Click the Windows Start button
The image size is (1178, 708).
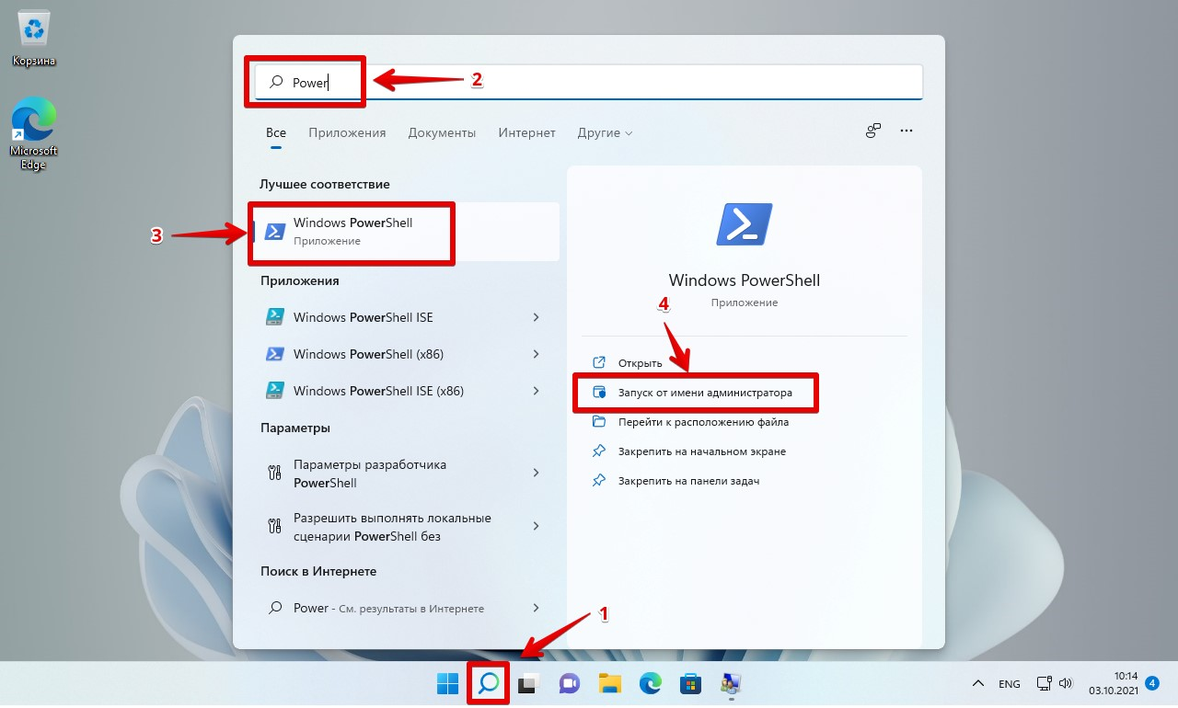(447, 683)
